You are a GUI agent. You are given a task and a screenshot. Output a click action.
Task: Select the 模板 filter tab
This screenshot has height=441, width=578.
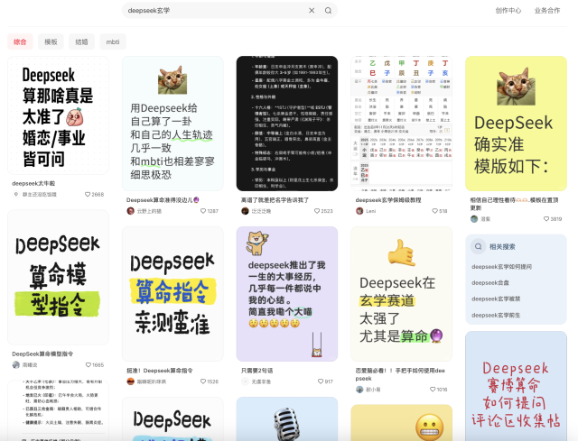[51, 42]
